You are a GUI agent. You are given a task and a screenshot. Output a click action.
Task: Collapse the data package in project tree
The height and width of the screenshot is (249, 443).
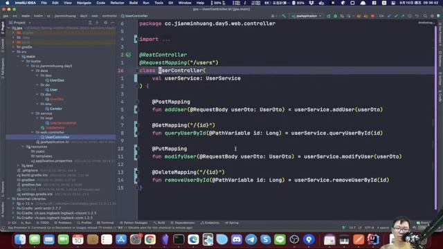click(33, 71)
